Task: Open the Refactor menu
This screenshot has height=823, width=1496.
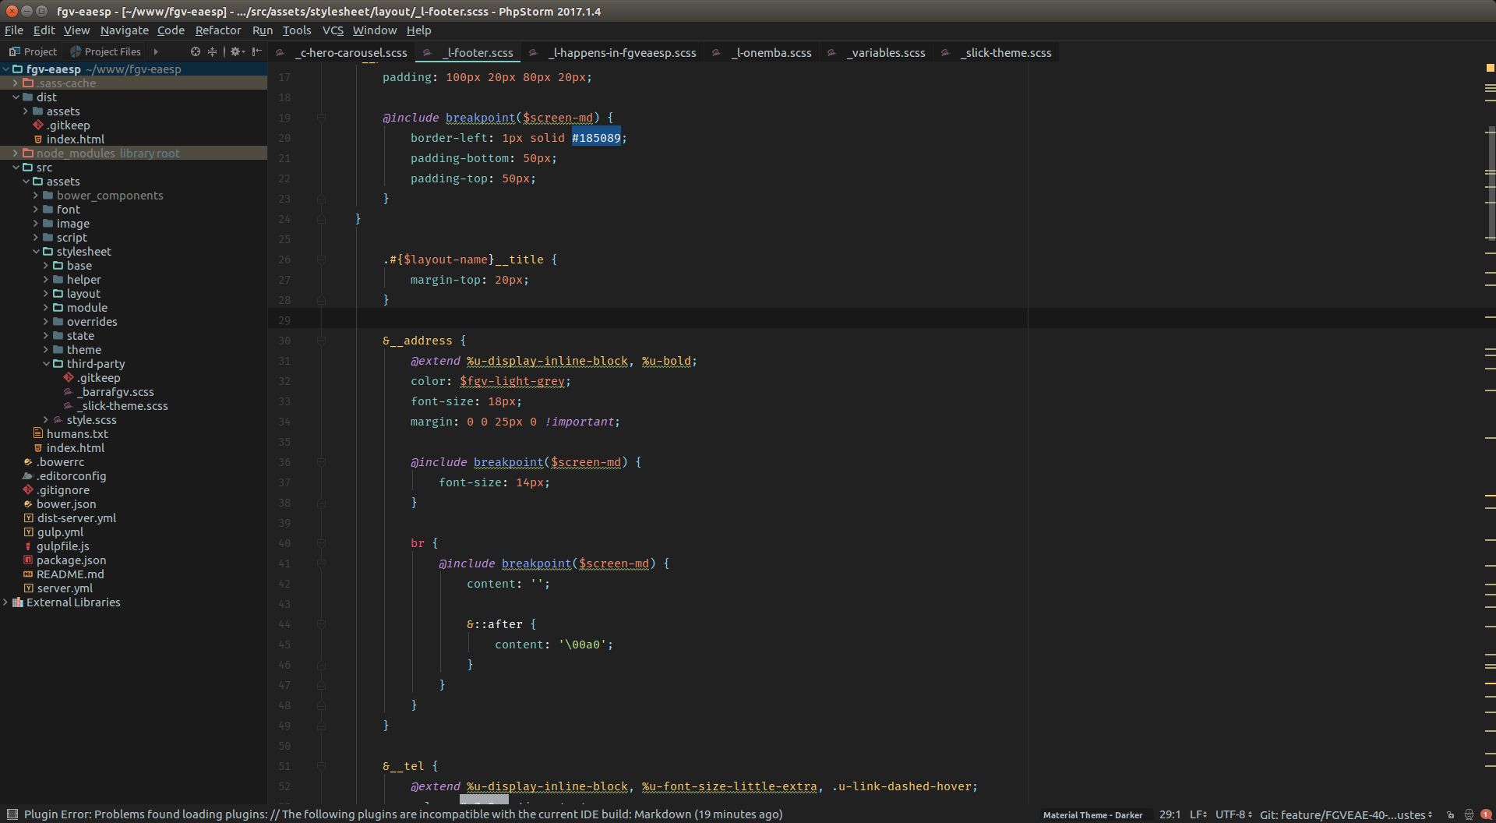Action: (x=218, y=30)
